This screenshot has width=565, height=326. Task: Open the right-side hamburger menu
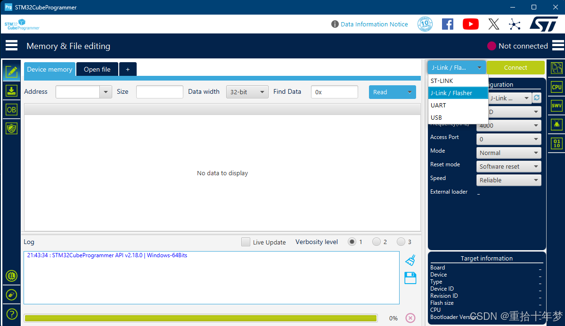558,45
